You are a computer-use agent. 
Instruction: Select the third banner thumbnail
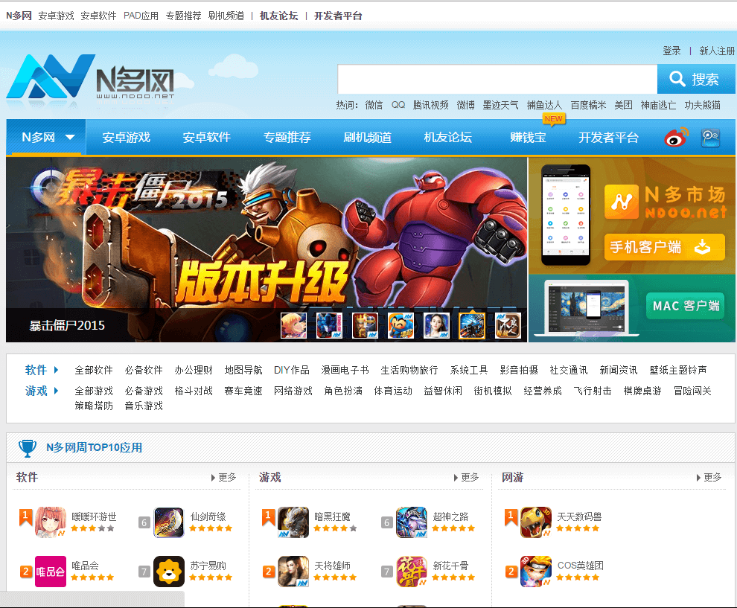[365, 326]
